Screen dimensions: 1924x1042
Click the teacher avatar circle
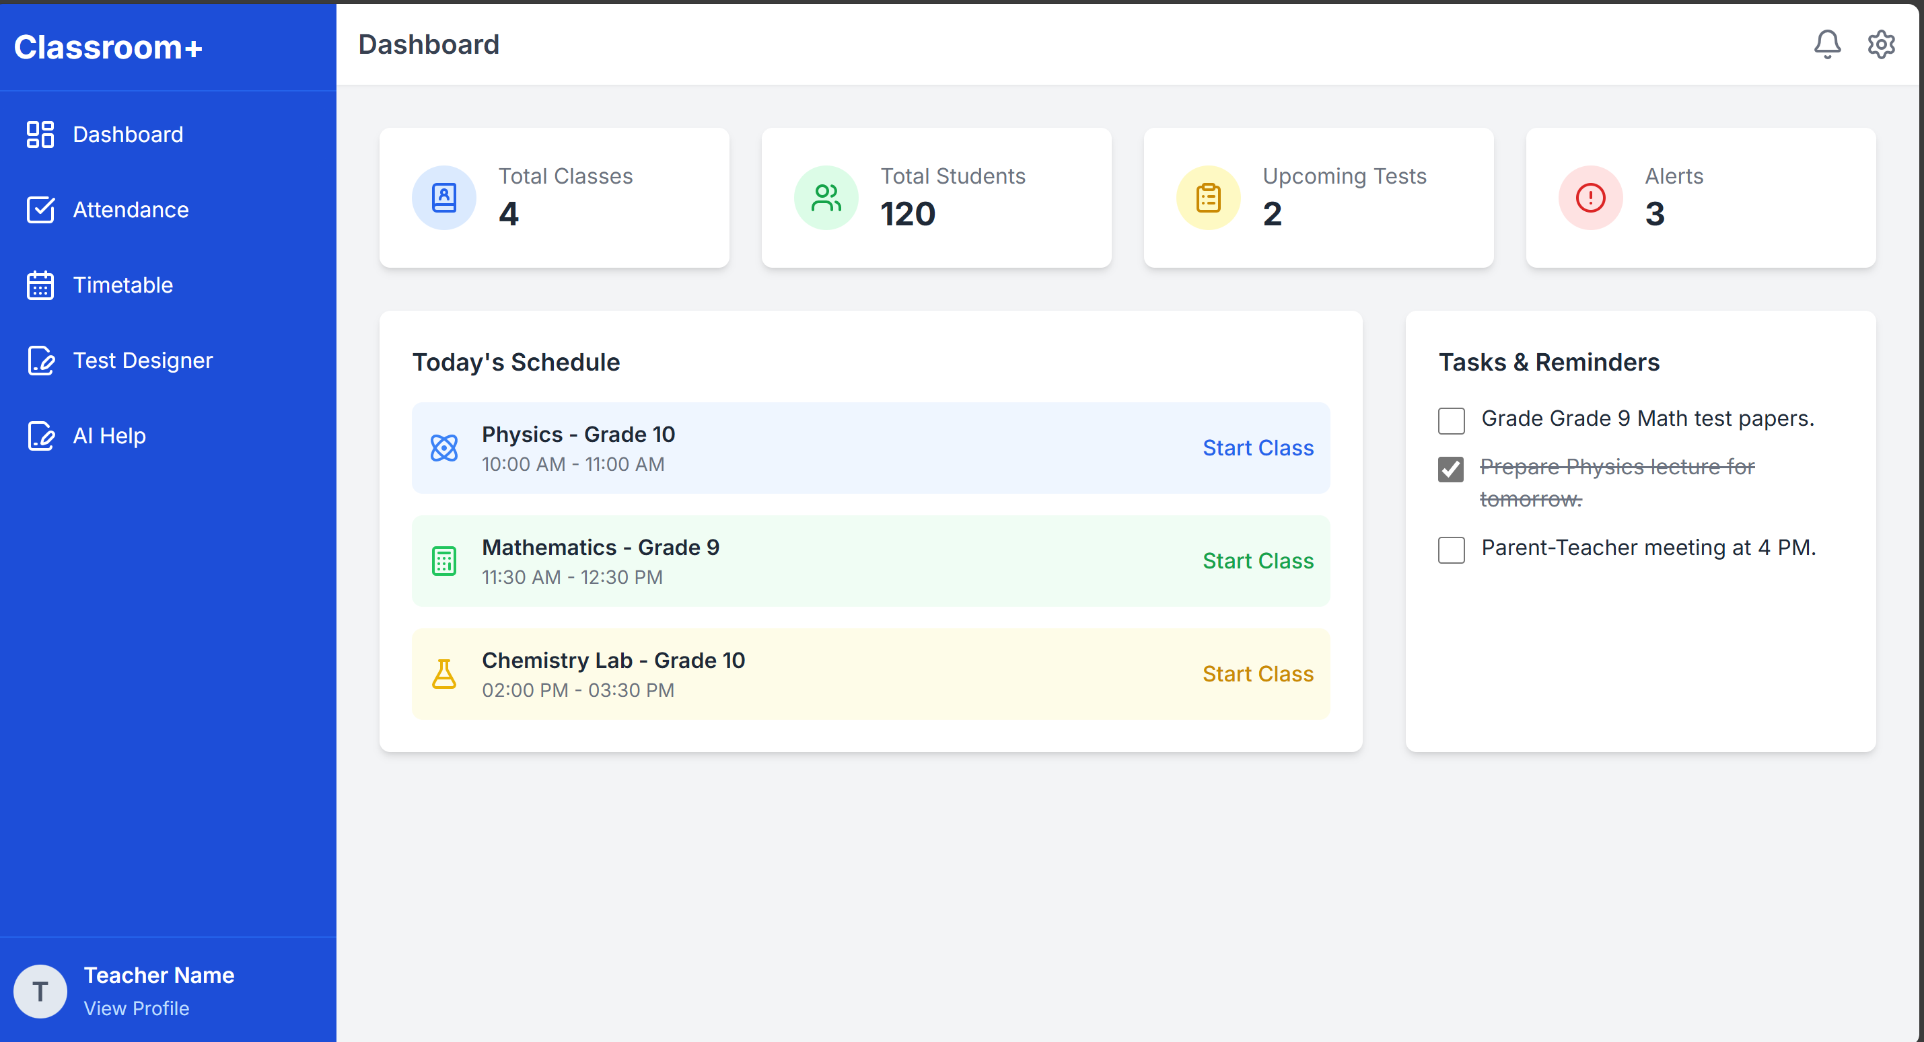[40, 992]
